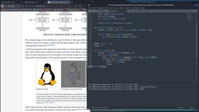199x112 pixels.
Task: Close the chall.py editor tab
Action: (108, 11)
